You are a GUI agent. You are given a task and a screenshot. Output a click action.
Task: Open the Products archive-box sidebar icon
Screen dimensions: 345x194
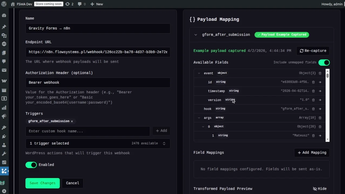pyautogui.click(x=4, y=90)
